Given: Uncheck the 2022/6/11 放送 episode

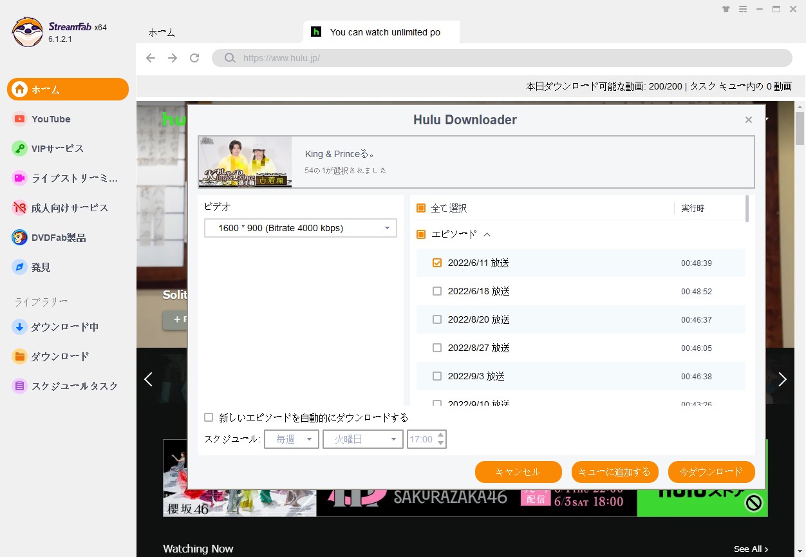Looking at the screenshot, I should (437, 263).
